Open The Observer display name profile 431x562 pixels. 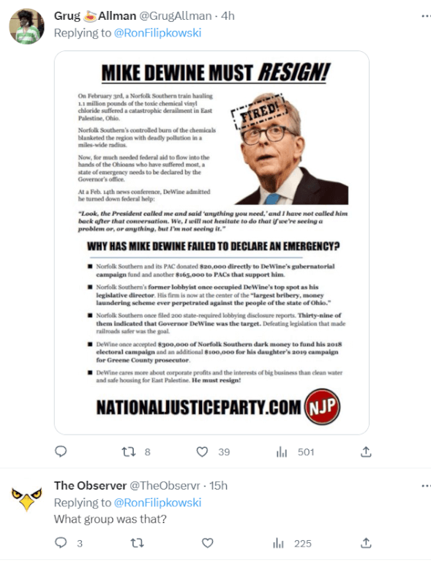click(x=90, y=486)
